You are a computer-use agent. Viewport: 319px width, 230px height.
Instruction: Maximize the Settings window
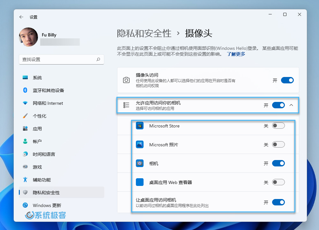[285, 14]
